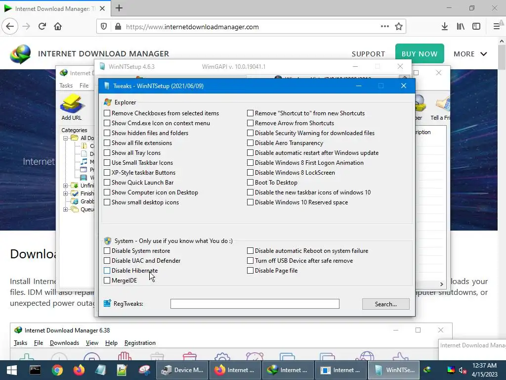Enable Use Small Taskbar Icons
The image size is (506, 380).
pyautogui.click(x=107, y=162)
